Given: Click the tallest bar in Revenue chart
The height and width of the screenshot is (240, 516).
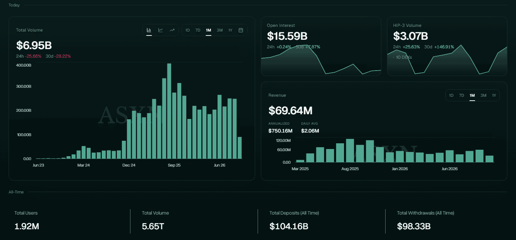Looking at the screenshot, I should (x=350, y=150).
